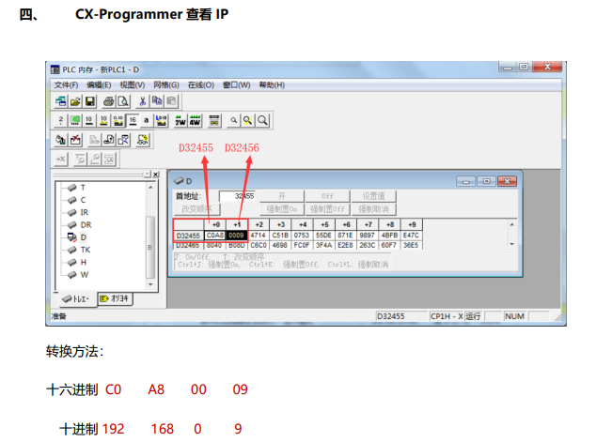Select the E47C cell in the grid

tap(411, 236)
